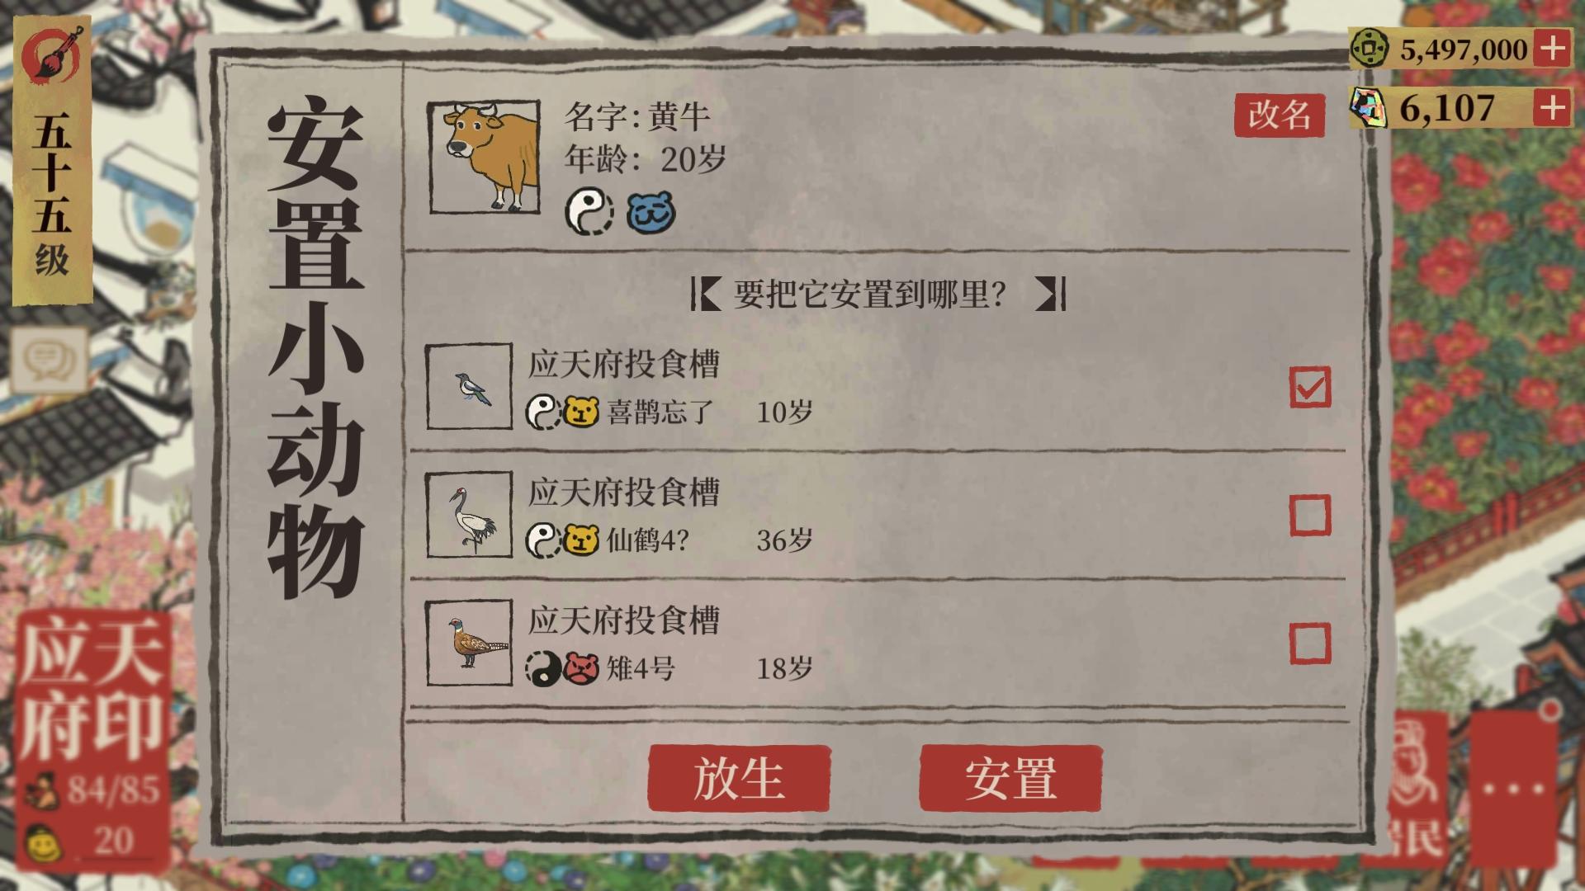This screenshot has height=891, width=1585.
Task: Click the crane's yellow bear mood icon
Action: [x=581, y=540]
